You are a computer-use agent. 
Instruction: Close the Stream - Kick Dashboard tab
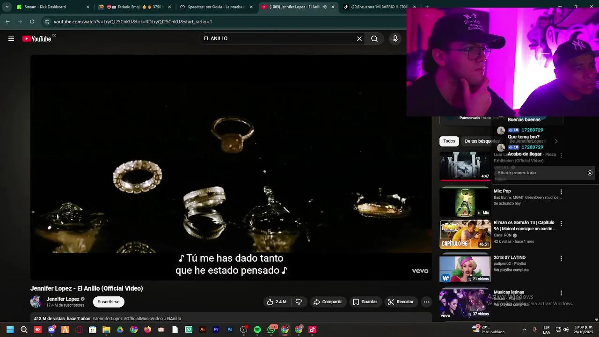click(88, 7)
